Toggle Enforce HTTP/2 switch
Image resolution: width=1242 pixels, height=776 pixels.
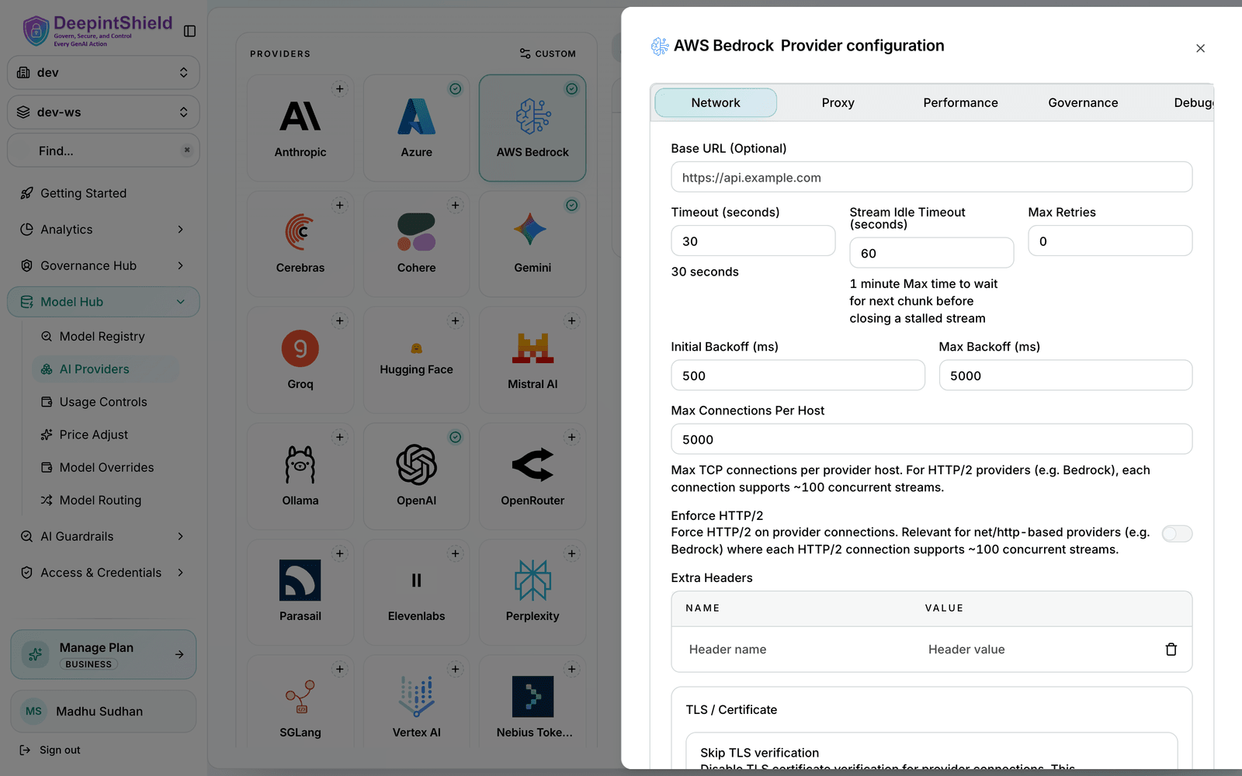(x=1177, y=534)
